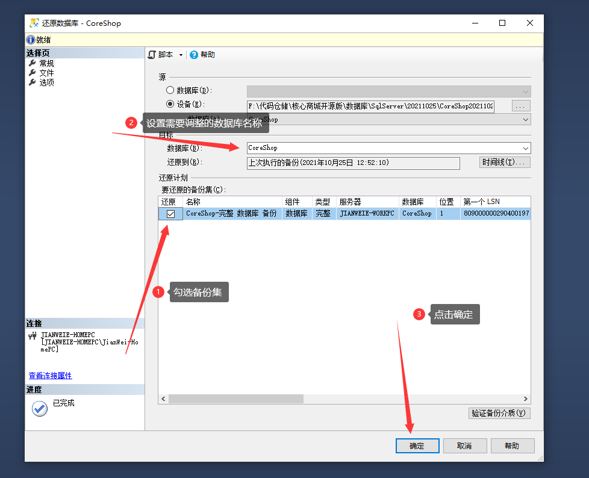Open the source database dropdown under device path

[526, 120]
